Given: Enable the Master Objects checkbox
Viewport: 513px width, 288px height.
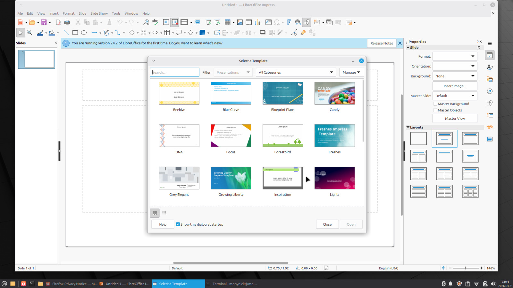Looking at the screenshot, I should 435,110.
